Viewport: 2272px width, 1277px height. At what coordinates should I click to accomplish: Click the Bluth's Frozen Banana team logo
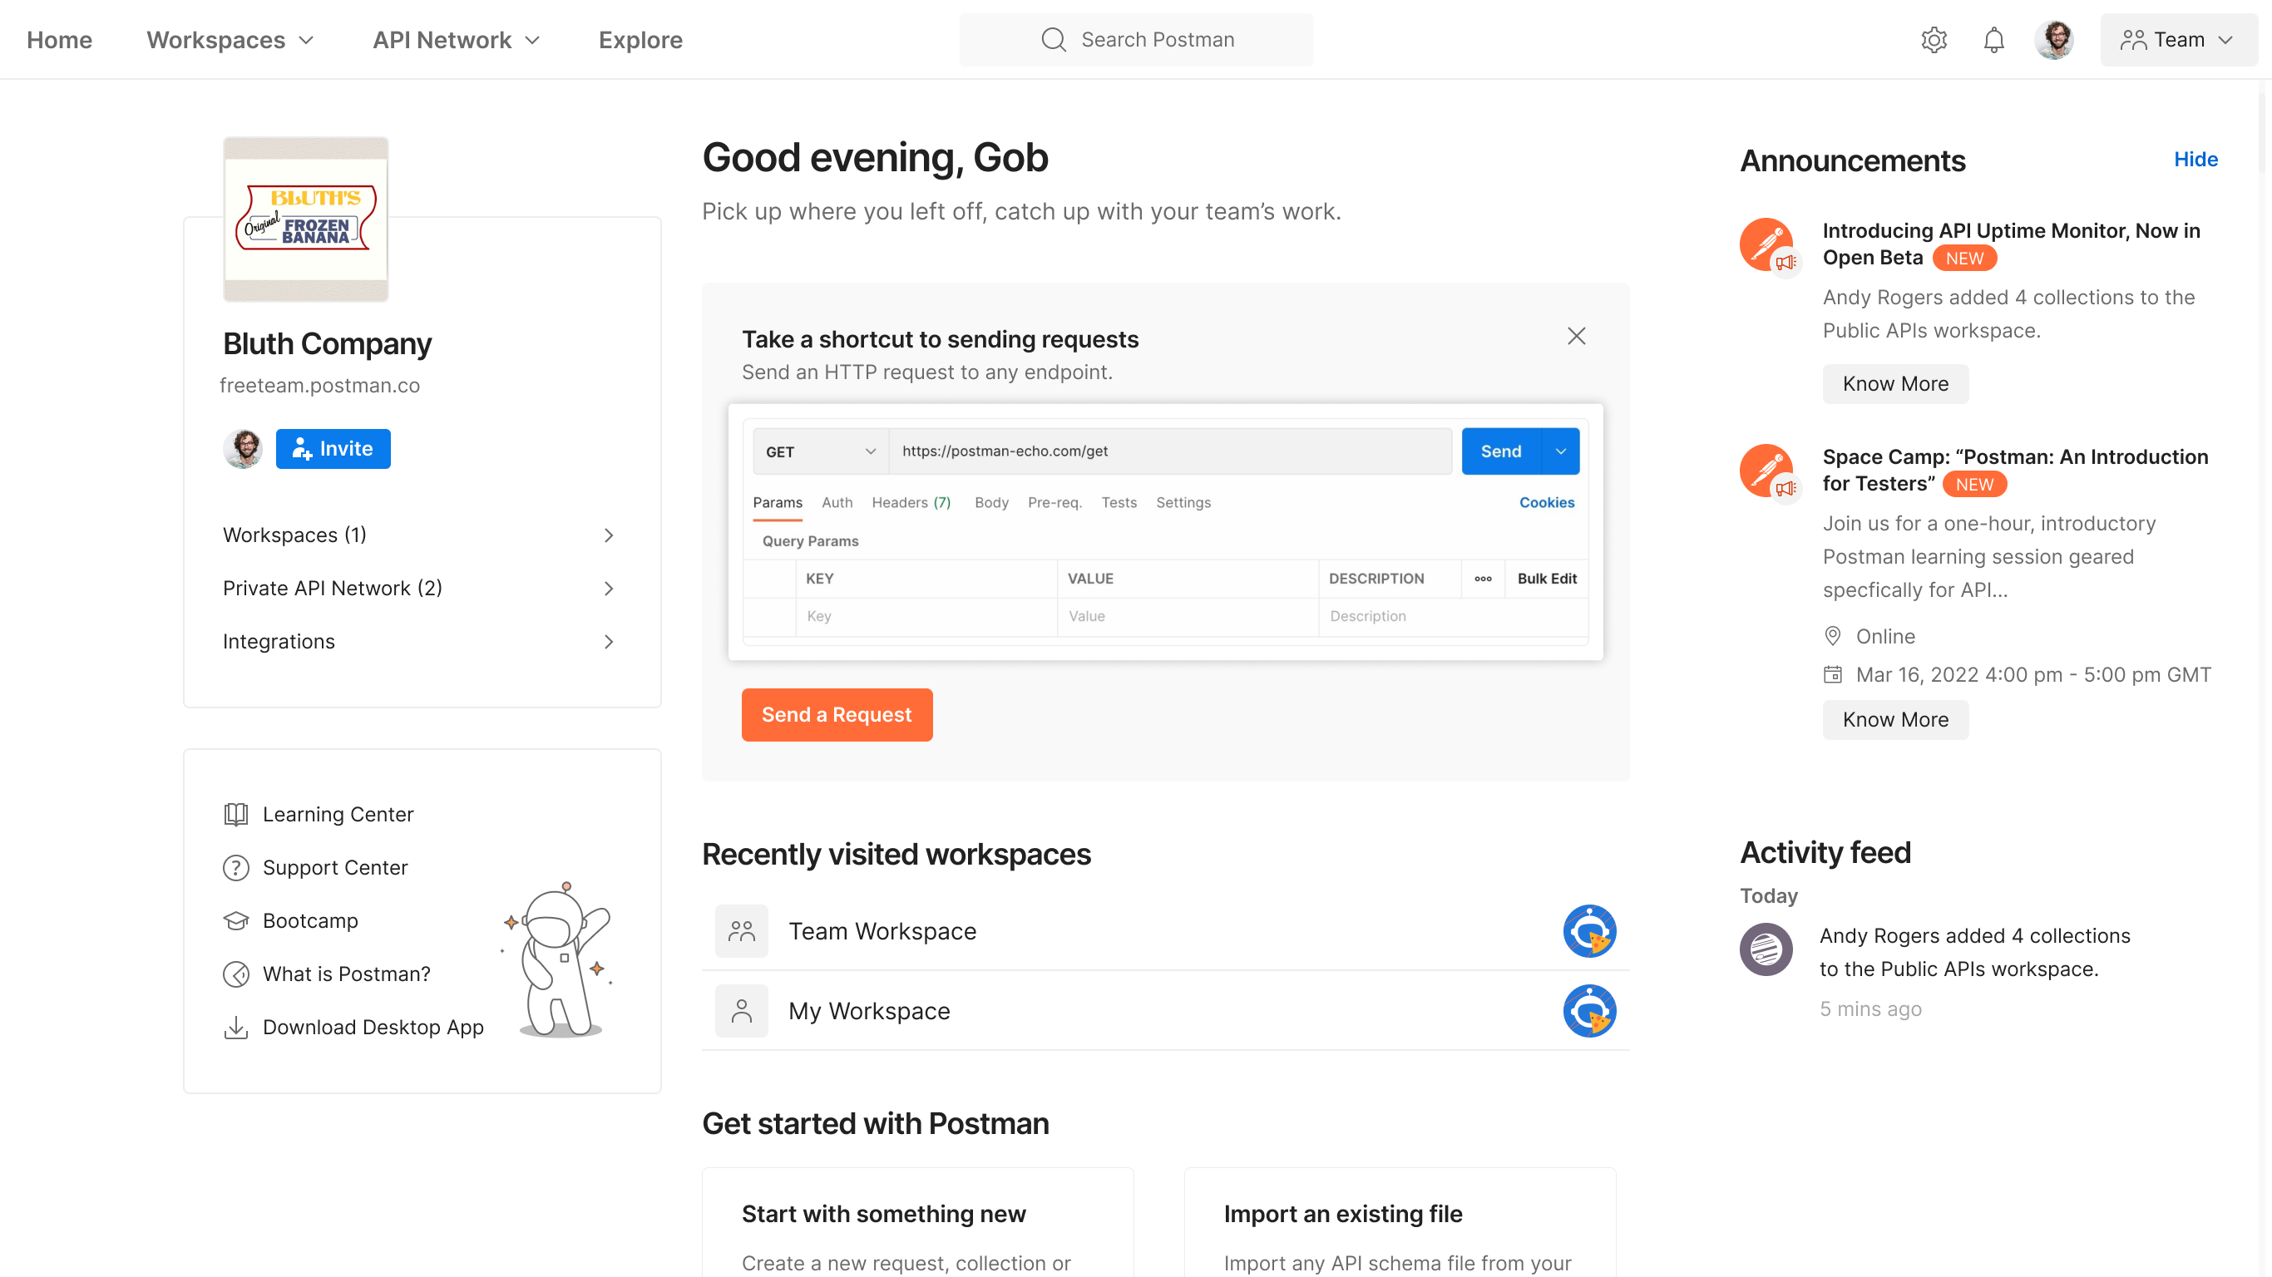click(x=305, y=219)
